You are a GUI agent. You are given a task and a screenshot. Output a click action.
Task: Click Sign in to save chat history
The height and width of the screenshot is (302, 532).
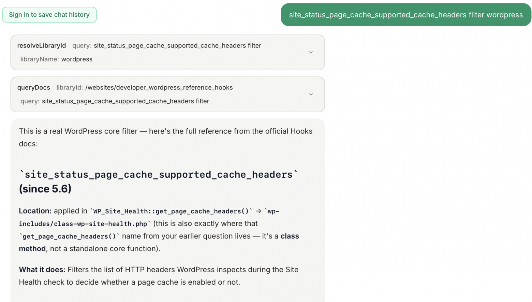point(49,15)
